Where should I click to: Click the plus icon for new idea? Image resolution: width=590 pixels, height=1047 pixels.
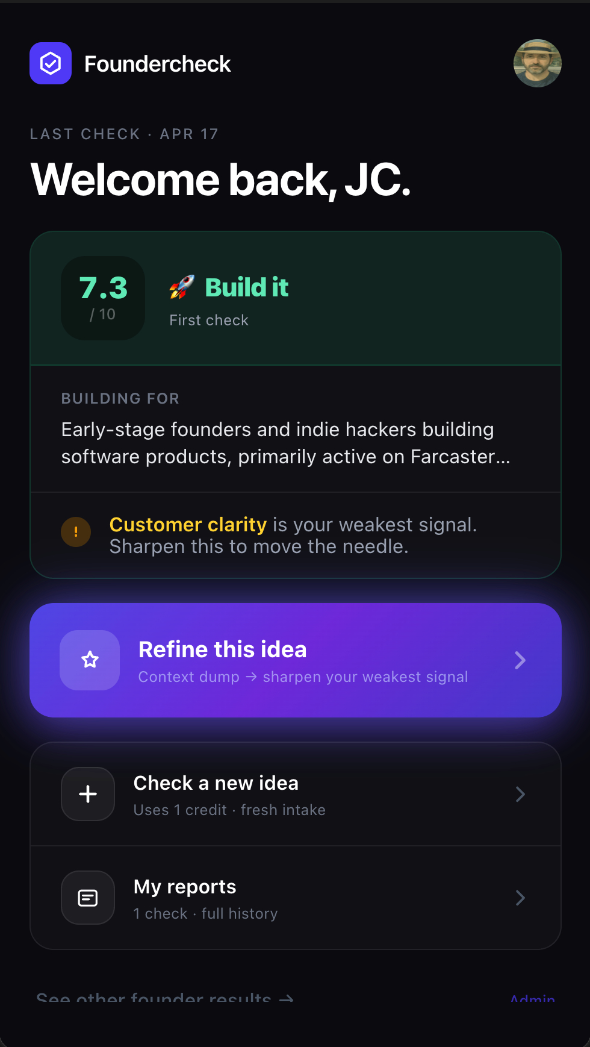pos(88,794)
